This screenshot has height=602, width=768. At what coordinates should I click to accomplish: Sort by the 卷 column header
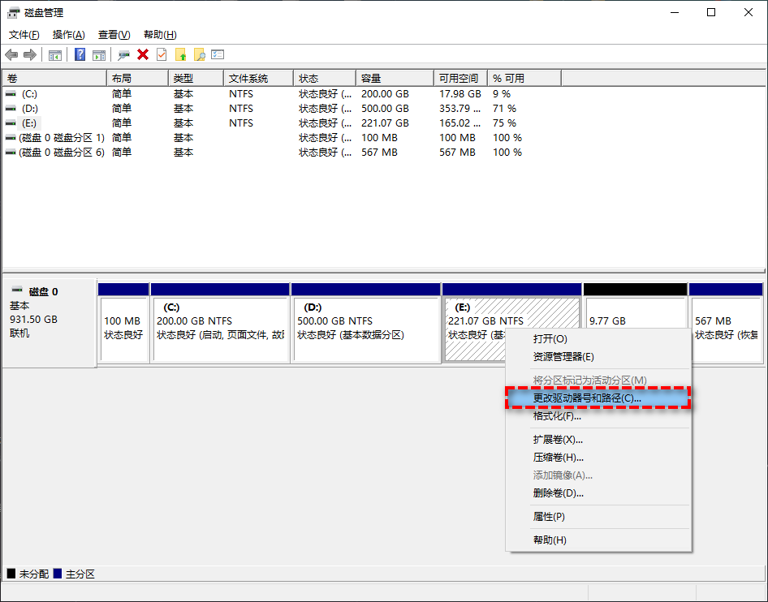[x=54, y=79]
